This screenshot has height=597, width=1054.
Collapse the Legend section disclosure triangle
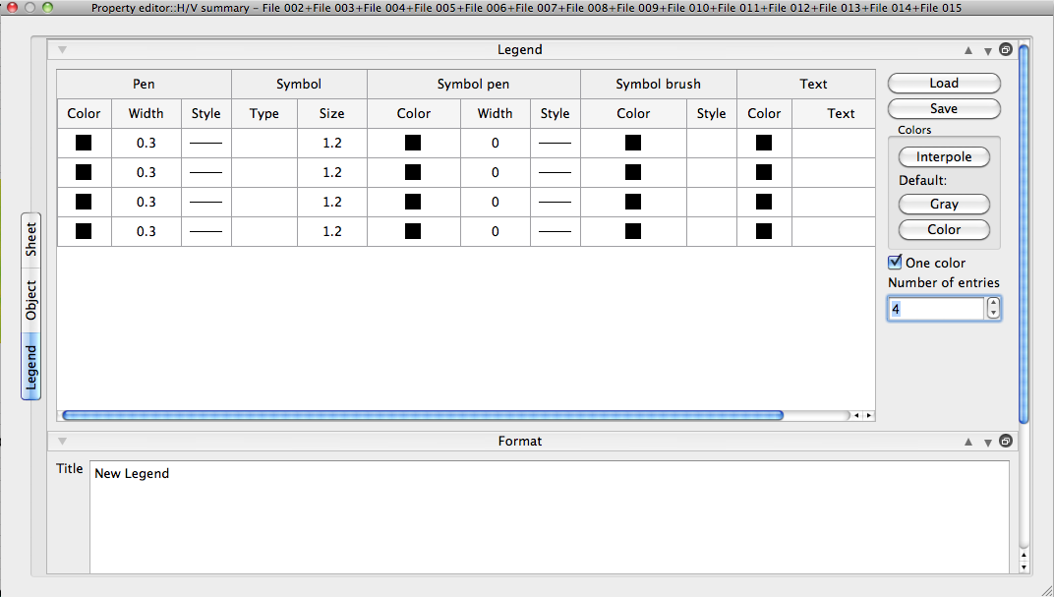point(62,49)
